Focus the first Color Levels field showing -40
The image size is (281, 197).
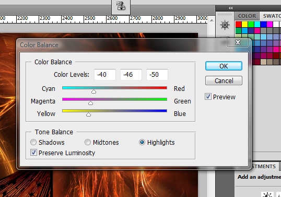(105, 75)
